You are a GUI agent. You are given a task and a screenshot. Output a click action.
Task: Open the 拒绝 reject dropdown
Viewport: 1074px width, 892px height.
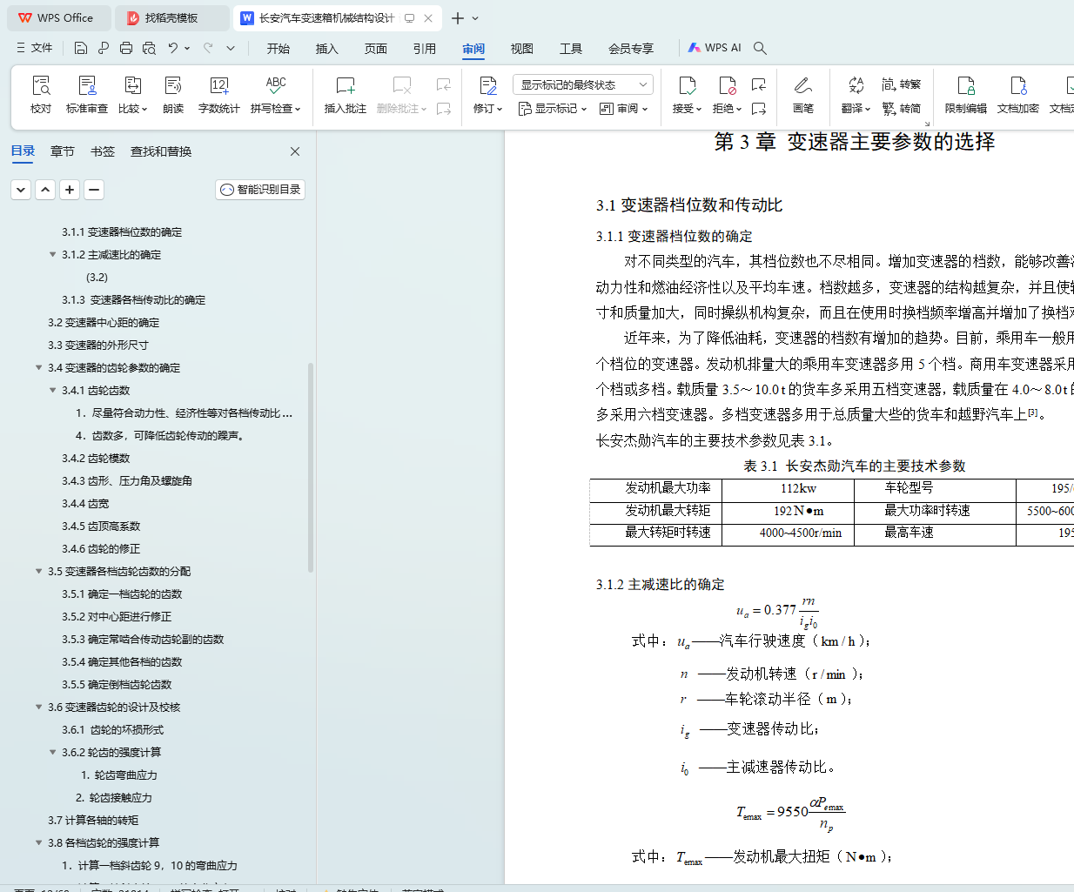tap(727, 108)
